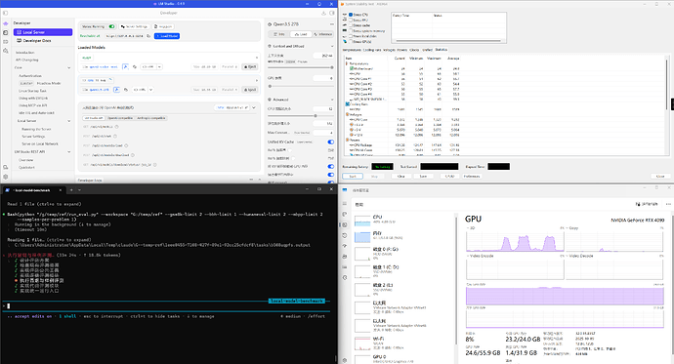This screenshot has height=364, width=674.
Task: Open Serve on Local Network docs page
Action: (x=40, y=143)
